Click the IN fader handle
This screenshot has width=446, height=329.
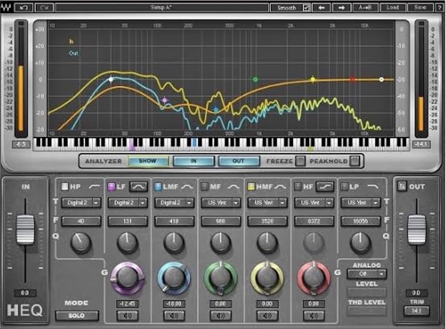[x=25, y=230]
